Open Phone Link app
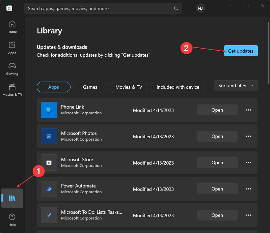This screenshot has width=270, height=233. (217, 110)
